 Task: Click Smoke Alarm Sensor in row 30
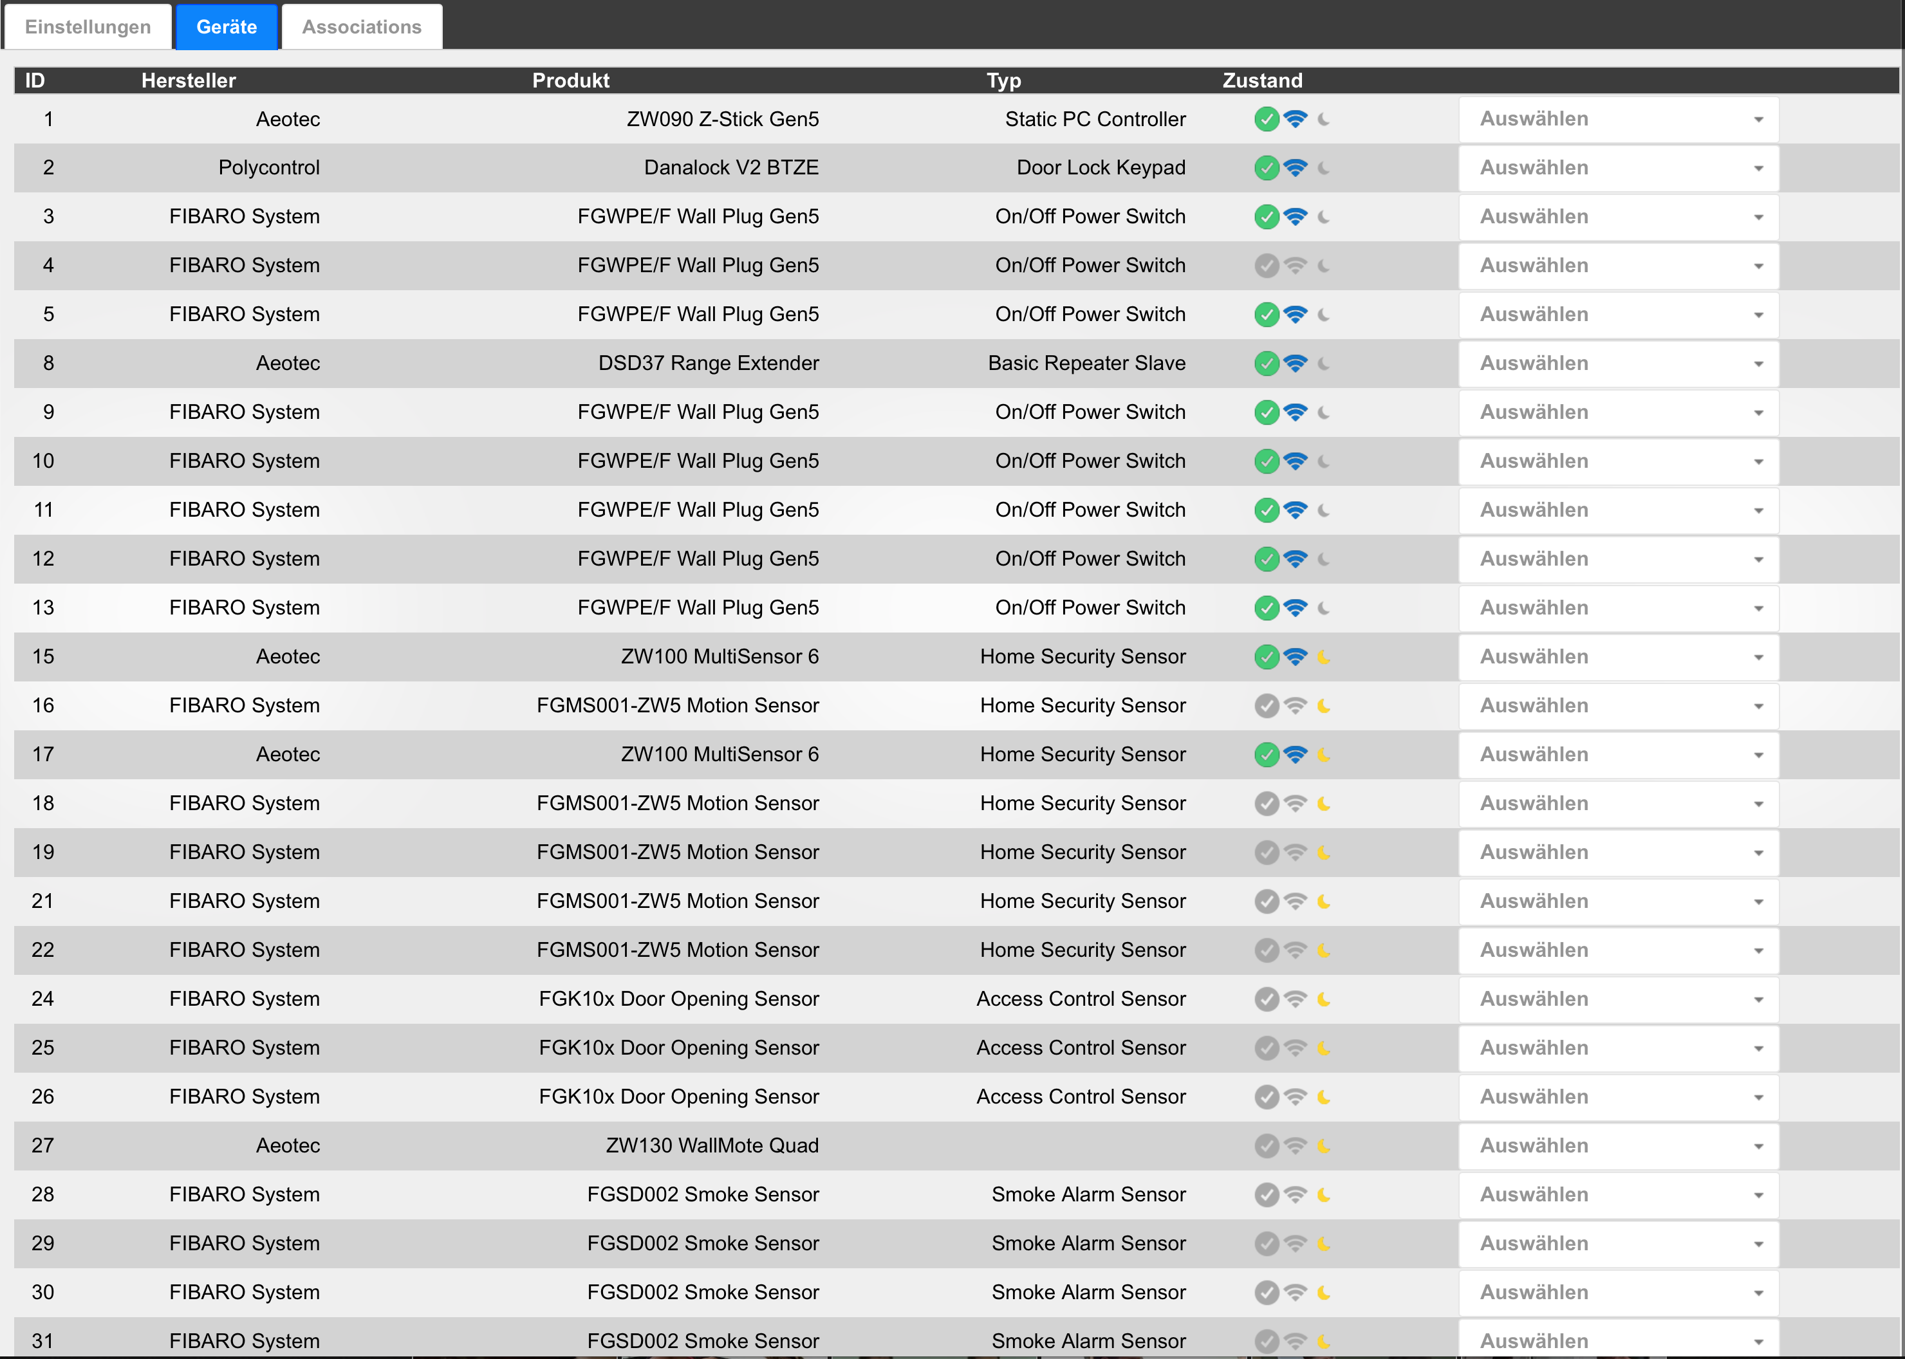[1088, 1293]
